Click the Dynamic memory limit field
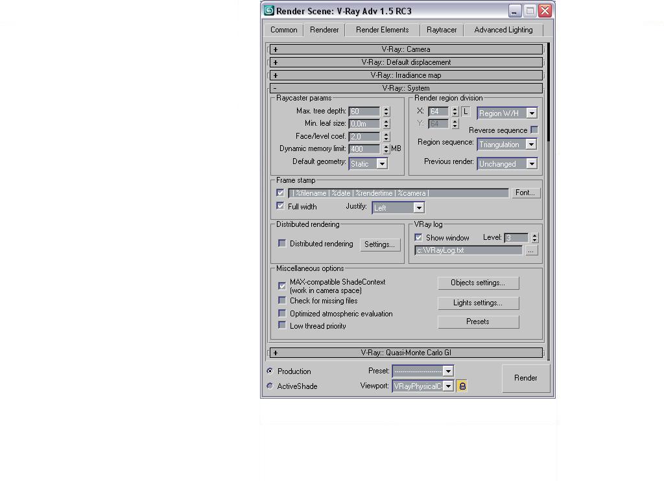Screen dimensions: 664x481 [x=364, y=149]
